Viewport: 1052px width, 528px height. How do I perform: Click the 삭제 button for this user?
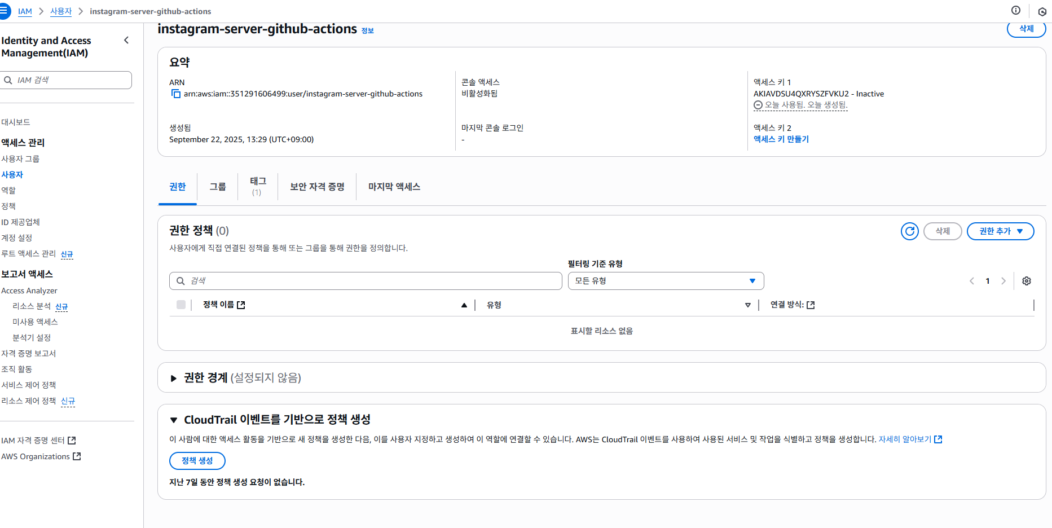coord(1027,29)
